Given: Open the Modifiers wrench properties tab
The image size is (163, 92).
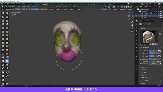Looking at the screenshot, I should point(137,51).
